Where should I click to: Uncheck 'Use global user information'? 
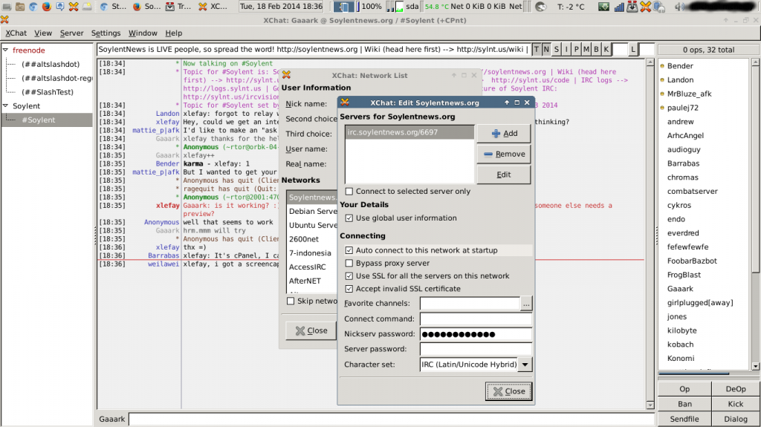point(350,218)
